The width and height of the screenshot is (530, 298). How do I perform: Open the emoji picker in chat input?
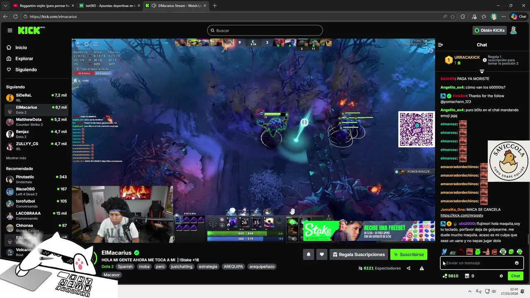click(x=517, y=263)
